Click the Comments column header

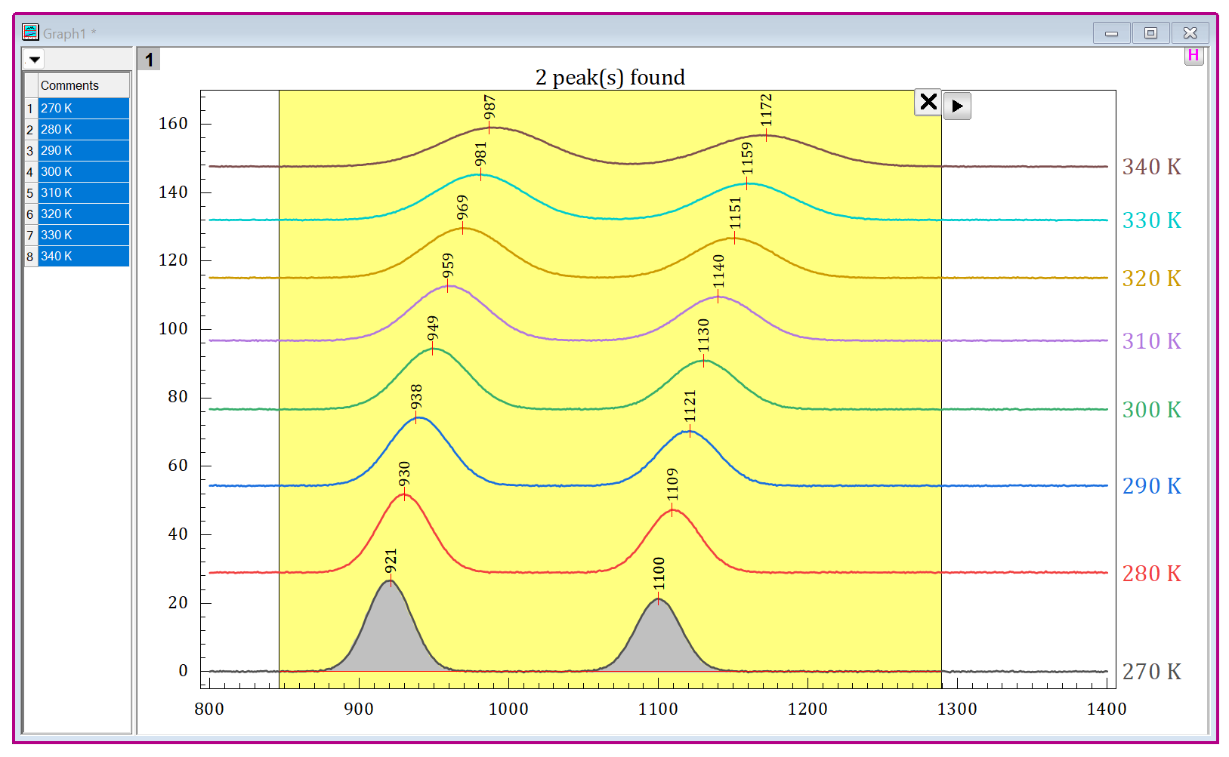(x=83, y=85)
